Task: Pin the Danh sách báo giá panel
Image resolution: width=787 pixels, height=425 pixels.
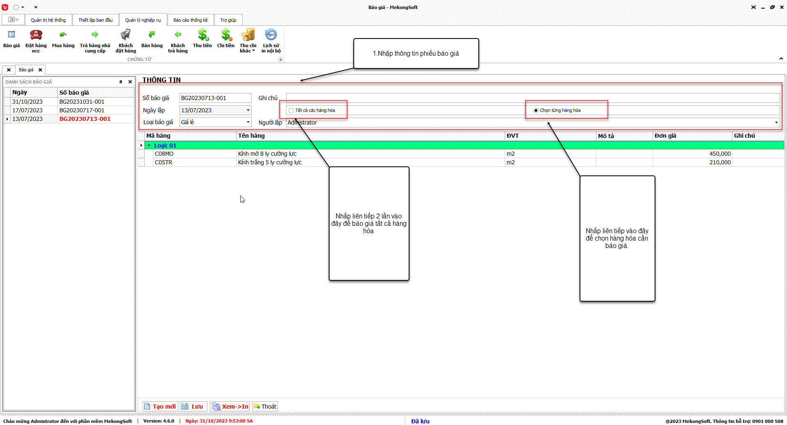Action: pos(121,82)
